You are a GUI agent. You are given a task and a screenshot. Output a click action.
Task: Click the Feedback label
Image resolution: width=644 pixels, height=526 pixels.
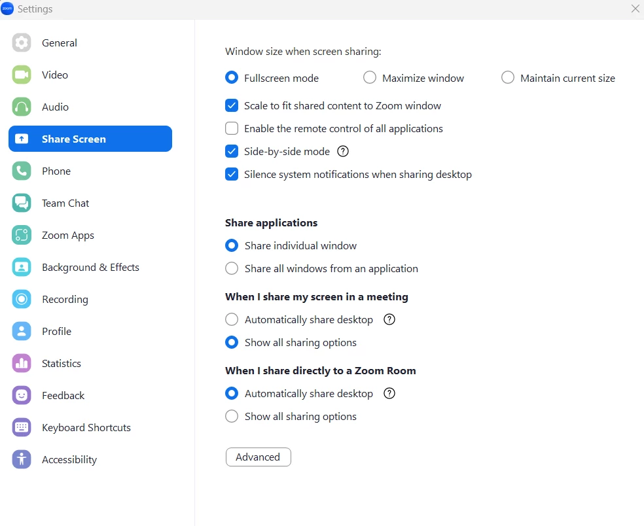63,395
